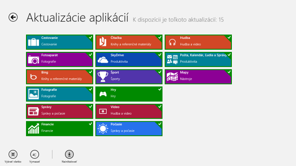296x166 pixels.
Task: Click the Pošta, Kalendár, Ľudia a Správy tile
Action: coord(198,60)
